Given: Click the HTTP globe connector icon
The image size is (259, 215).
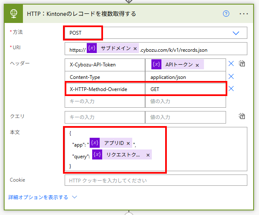Looking at the screenshot, I should (13, 14).
